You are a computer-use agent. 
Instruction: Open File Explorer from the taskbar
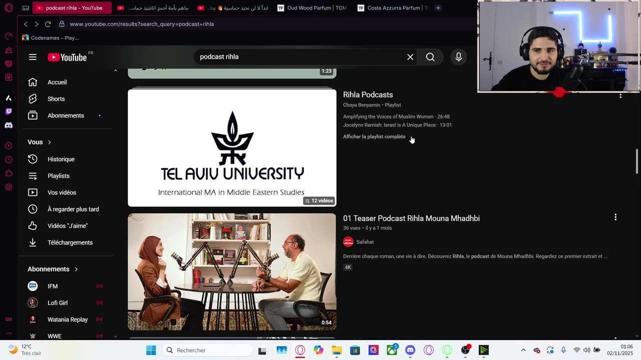pyautogui.click(x=337, y=350)
